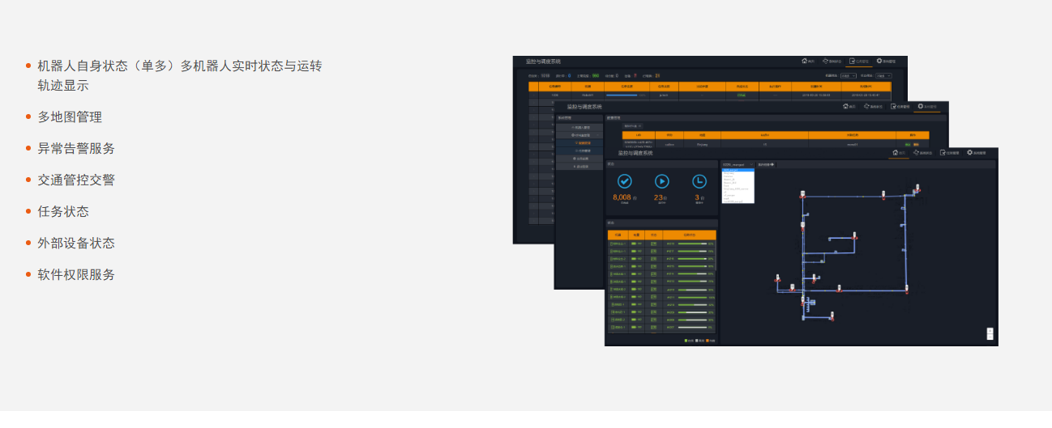Click the play running-tasks icon
This screenshot has height=428, width=1052.
click(x=661, y=181)
